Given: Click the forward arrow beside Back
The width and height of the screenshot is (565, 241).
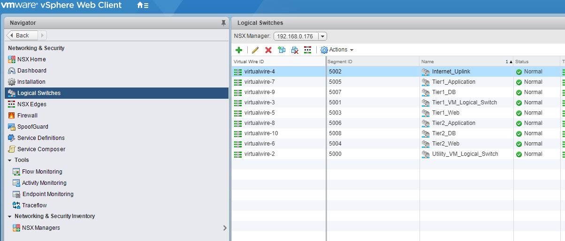Looking at the screenshot, I should click(42, 35).
